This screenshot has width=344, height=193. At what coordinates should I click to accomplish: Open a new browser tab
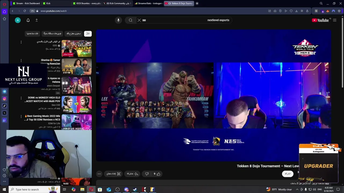197,3
